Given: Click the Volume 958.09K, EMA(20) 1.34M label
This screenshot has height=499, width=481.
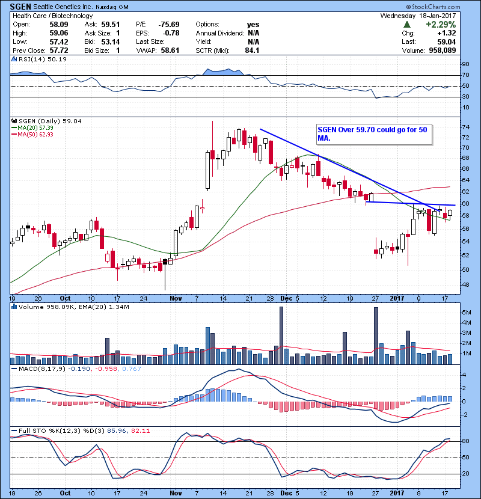Looking at the screenshot, I should pyautogui.click(x=73, y=307).
